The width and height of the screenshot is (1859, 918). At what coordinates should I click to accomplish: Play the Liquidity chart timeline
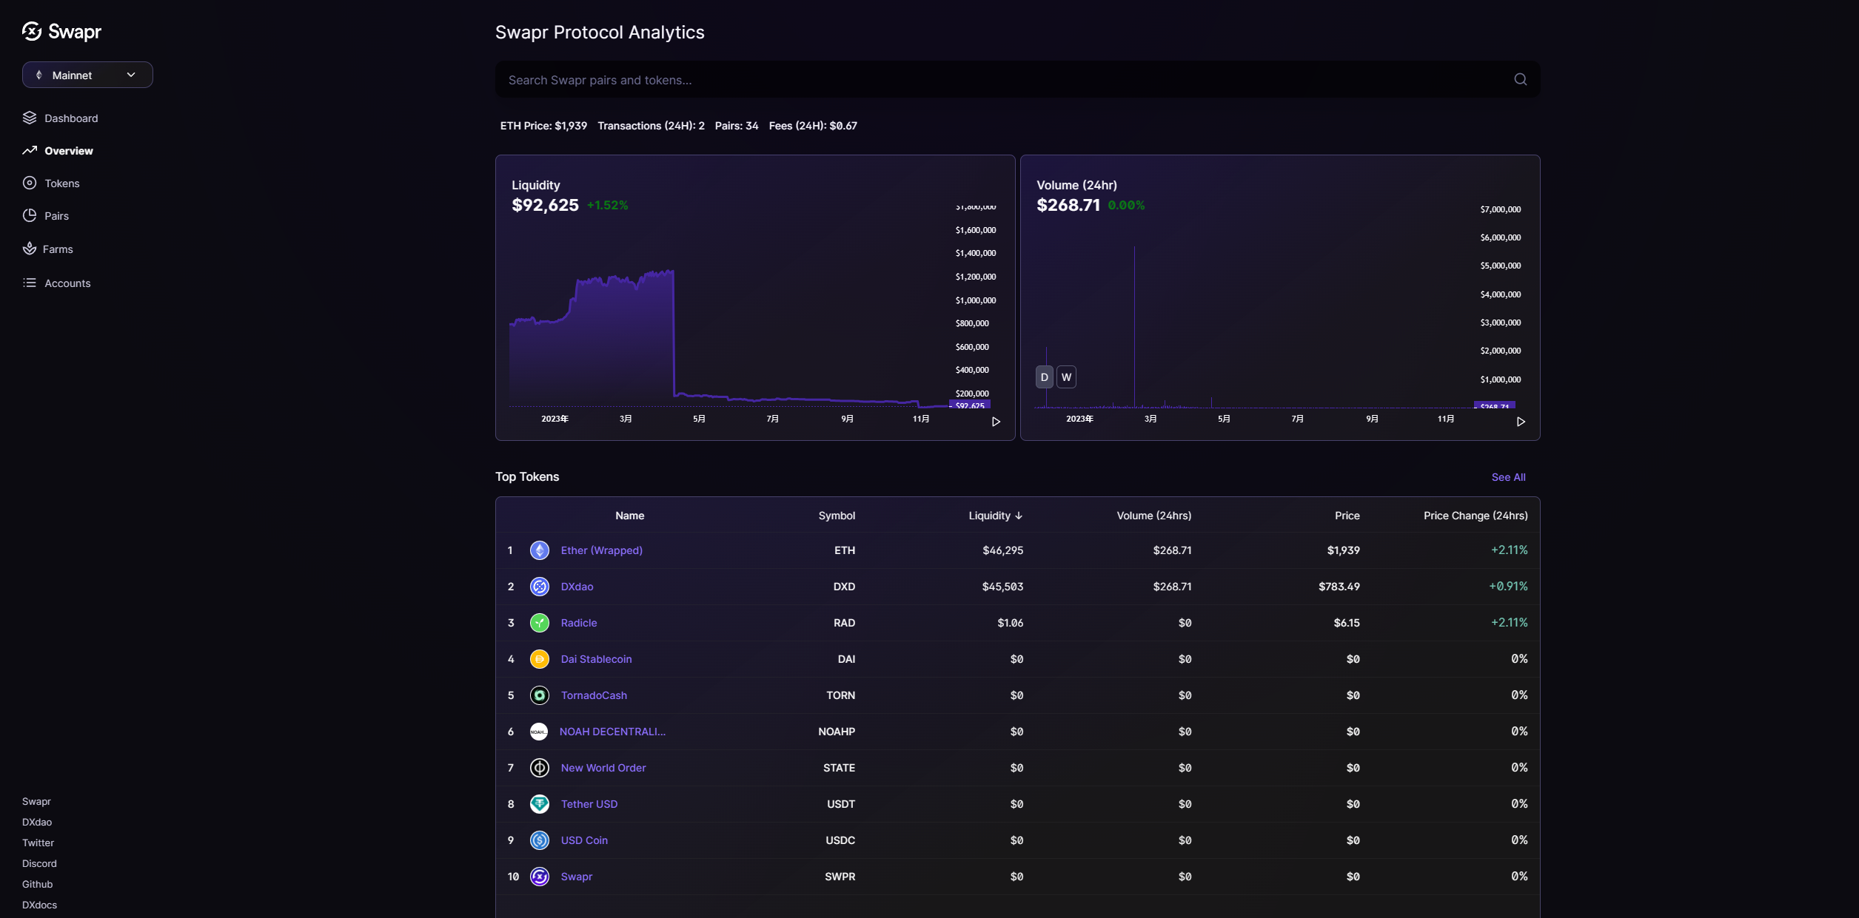coord(996,422)
